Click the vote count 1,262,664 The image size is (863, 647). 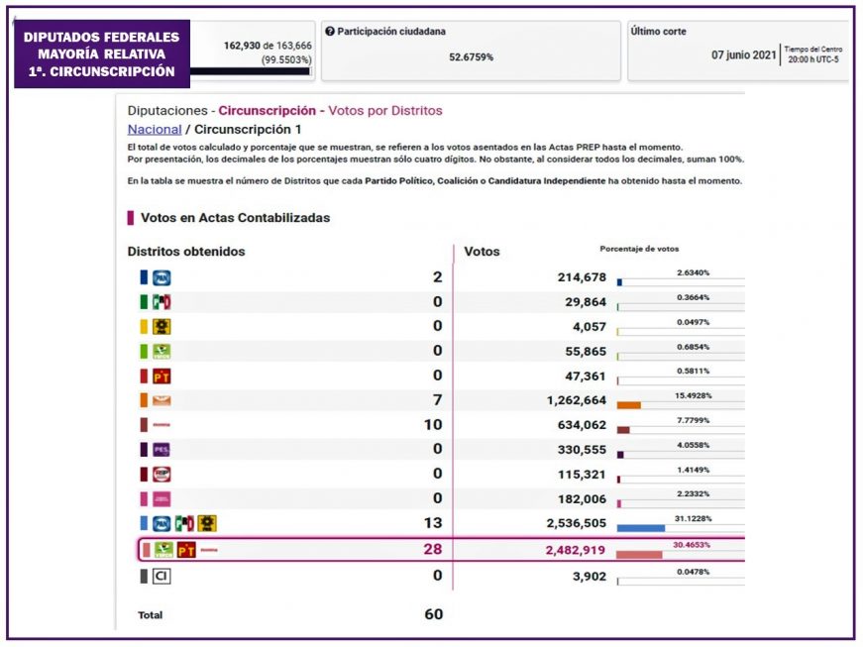[577, 400]
